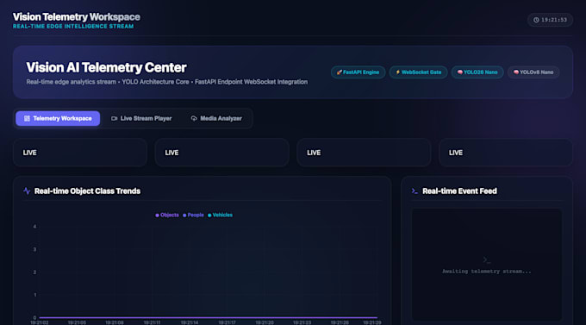Click the rocket icon in FastAPI Engine badge
The image size is (586, 325).
click(340, 72)
